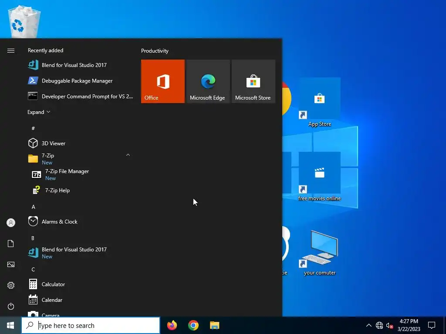Open Alarms & Clock app
The width and height of the screenshot is (446, 334).
[81, 221]
